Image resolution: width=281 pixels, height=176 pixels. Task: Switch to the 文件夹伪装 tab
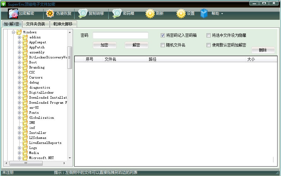[36, 24]
